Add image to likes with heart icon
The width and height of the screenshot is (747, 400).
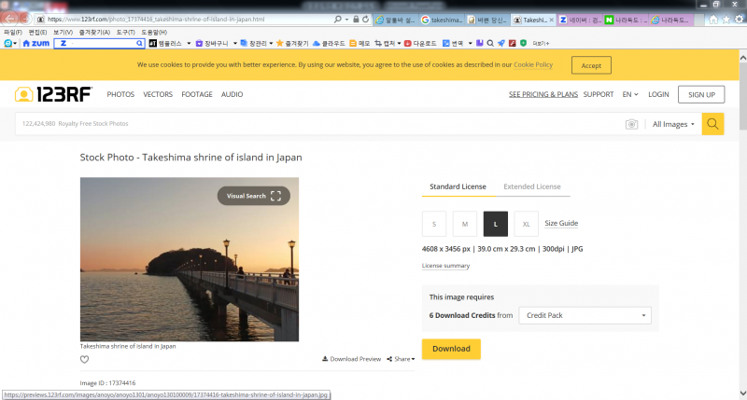(85, 359)
